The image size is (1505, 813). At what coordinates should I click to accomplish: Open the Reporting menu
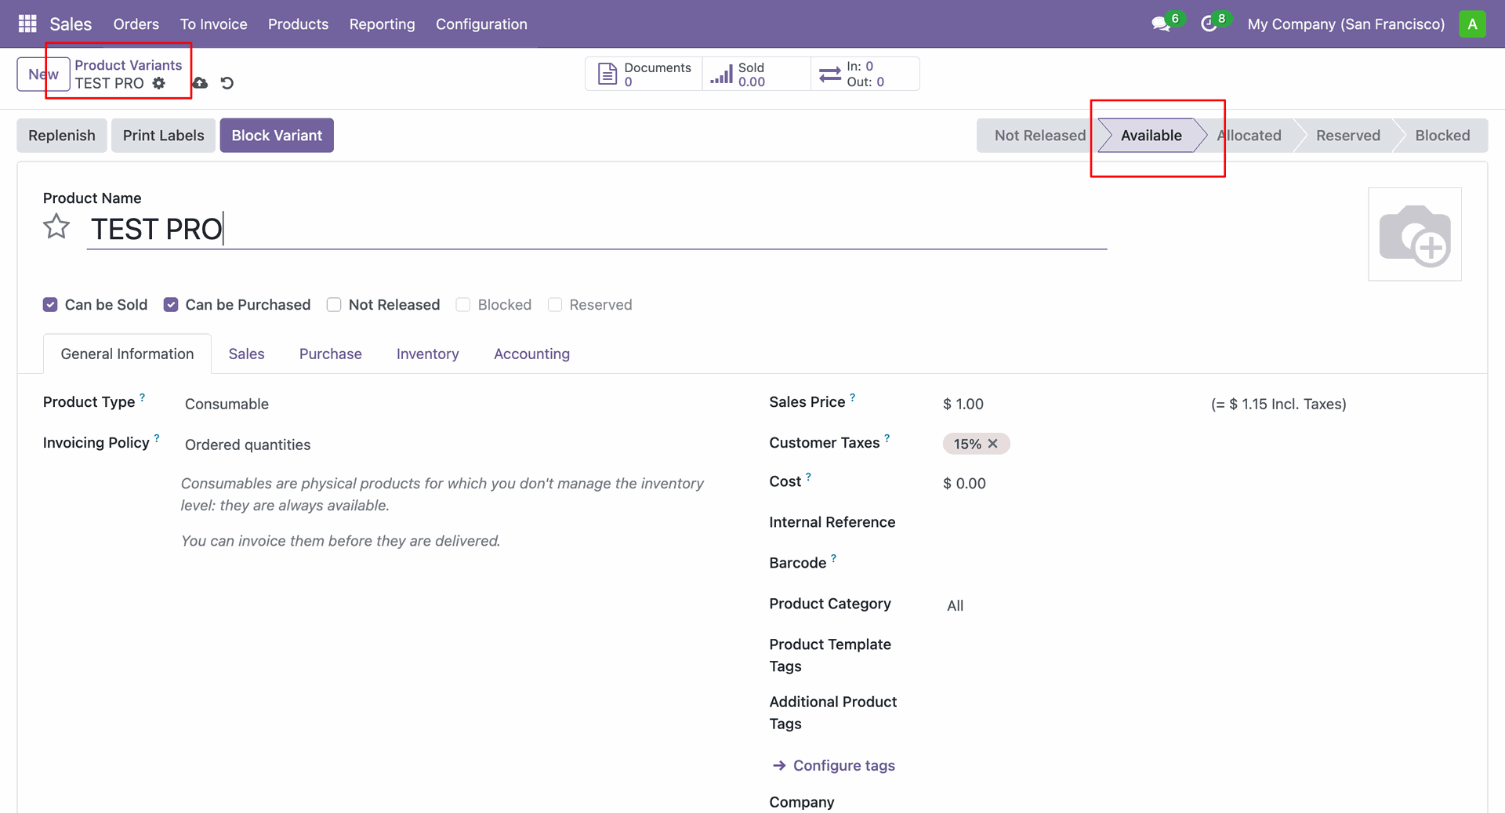point(382,24)
